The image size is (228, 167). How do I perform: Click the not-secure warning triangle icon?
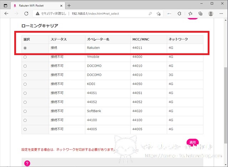click(38, 14)
